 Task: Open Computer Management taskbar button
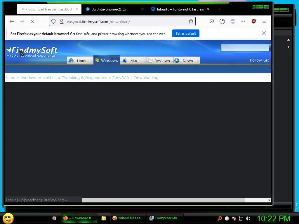click(165, 218)
